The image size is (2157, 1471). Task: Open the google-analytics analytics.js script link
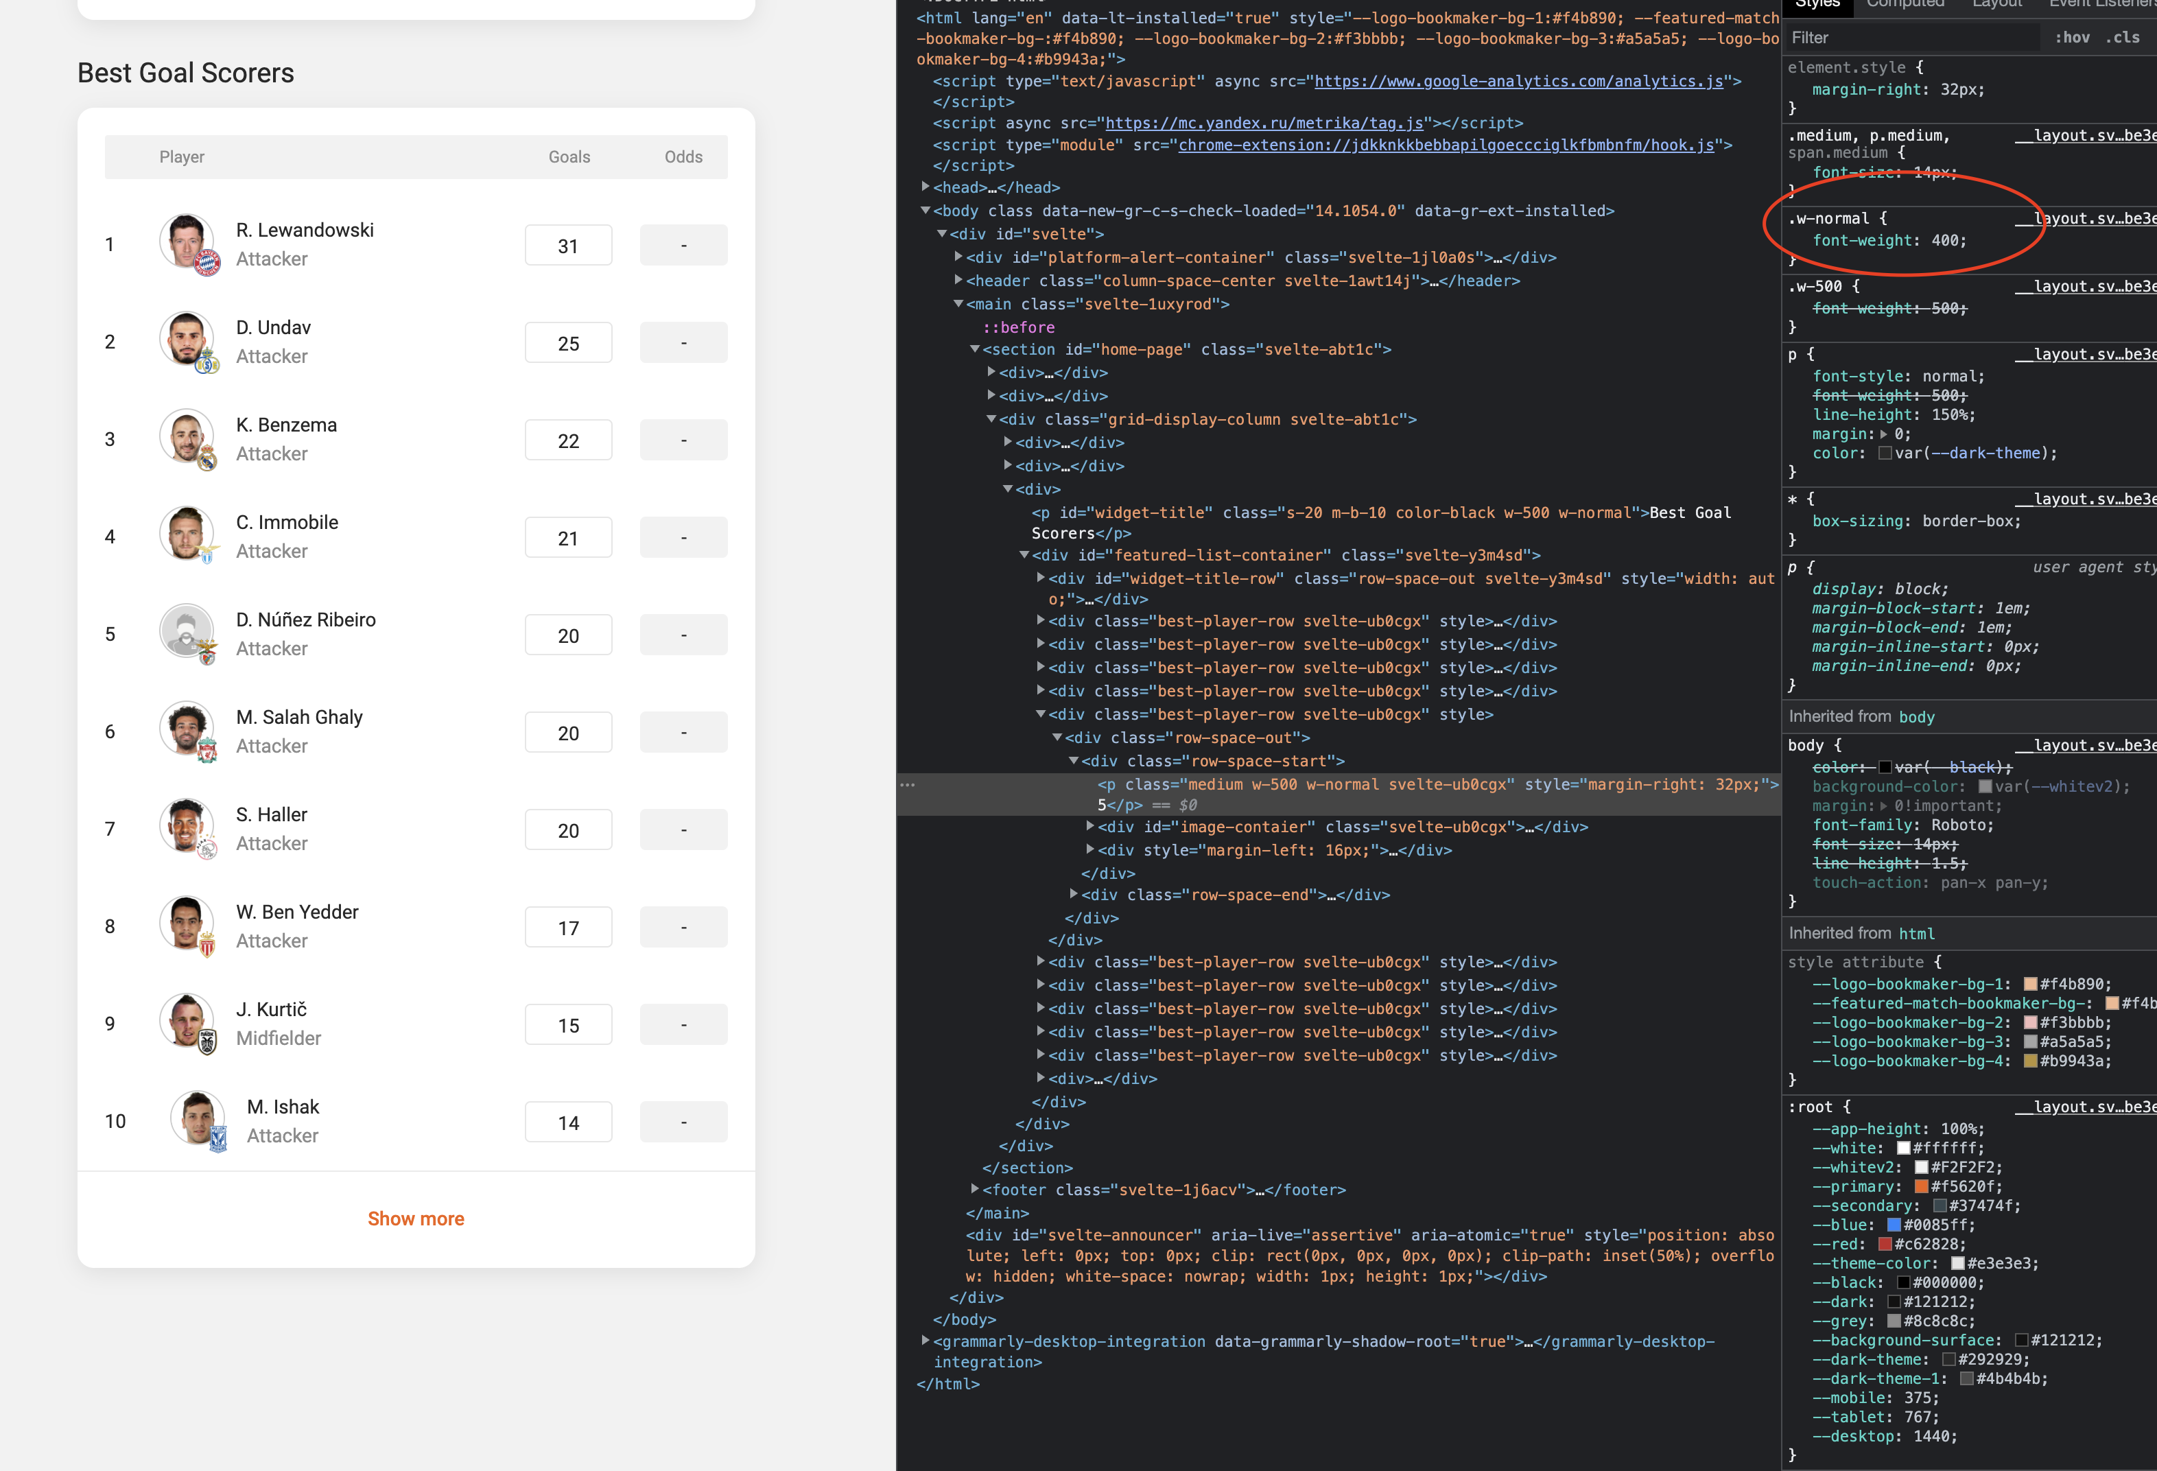tap(1518, 81)
